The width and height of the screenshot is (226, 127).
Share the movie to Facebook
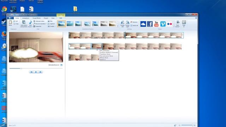click(x=150, y=24)
